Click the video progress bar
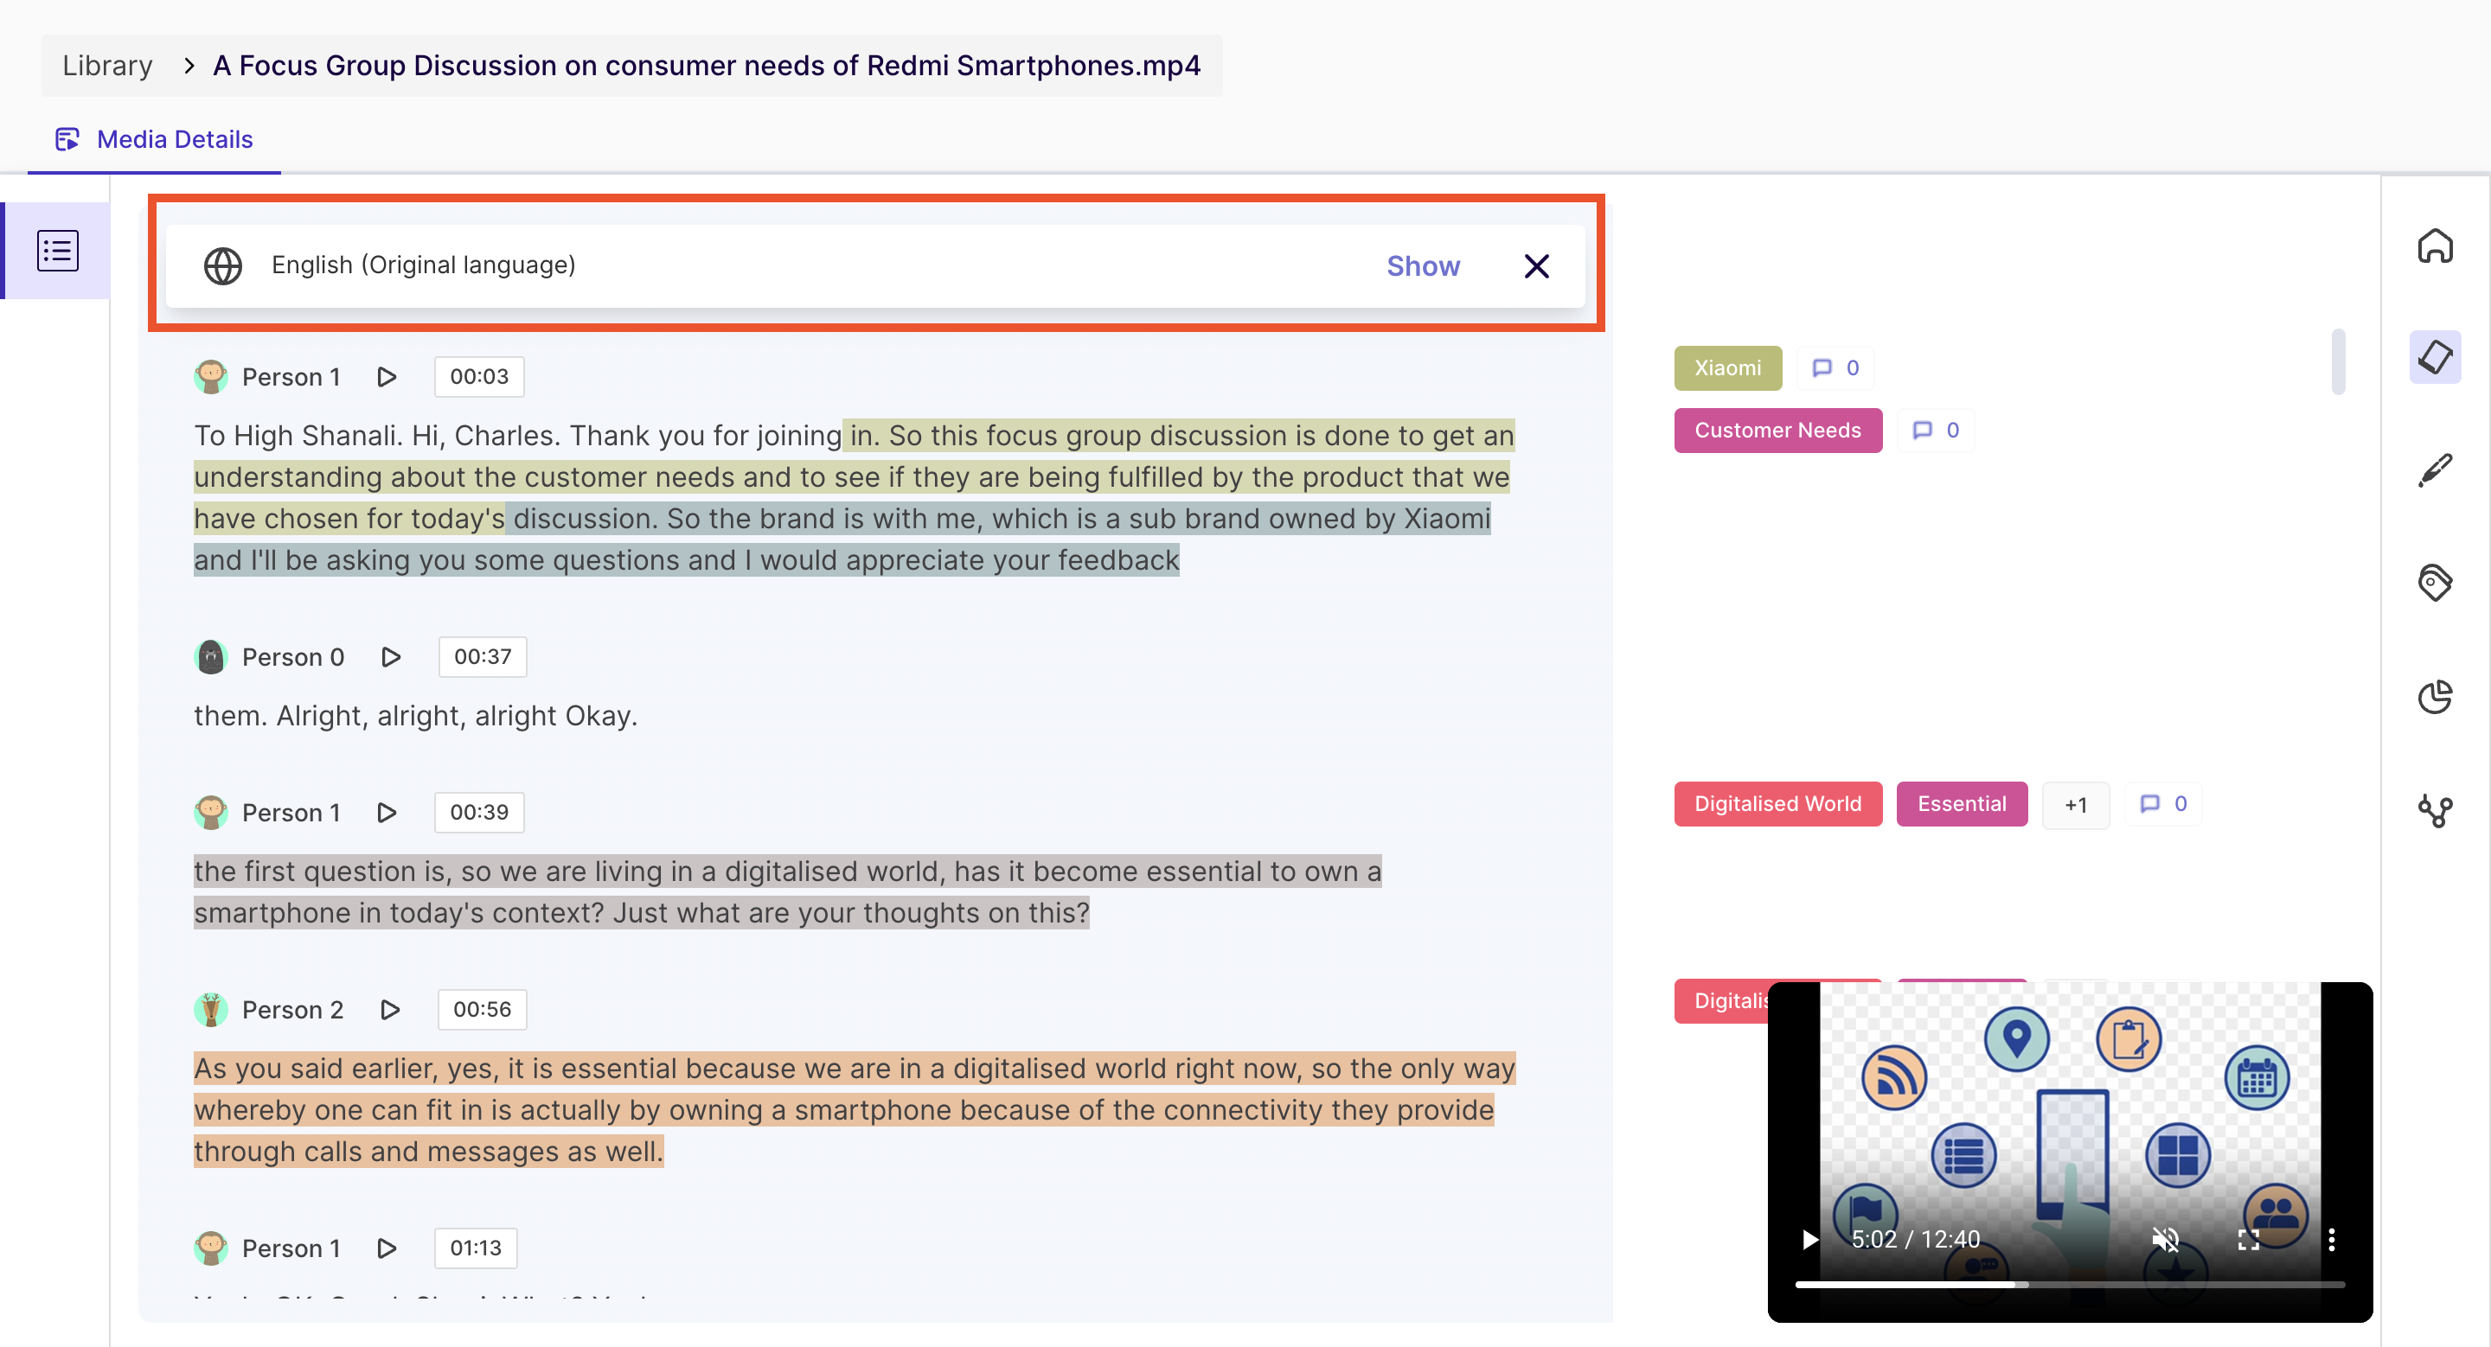 tap(2070, 1285)
